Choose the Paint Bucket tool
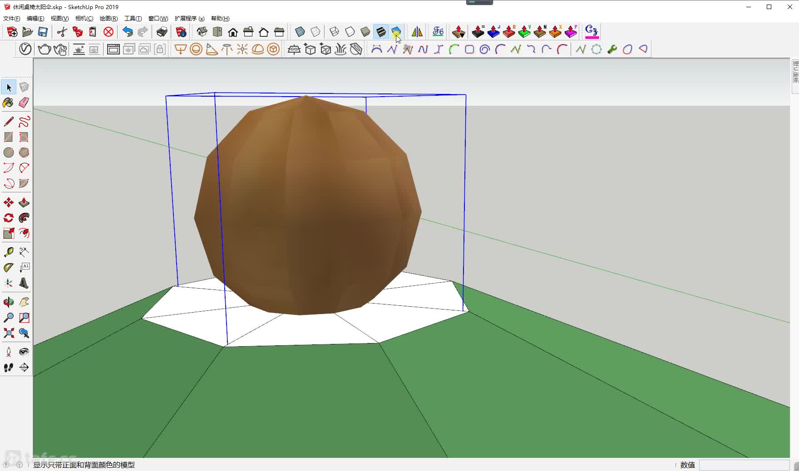The image size is (799, 471). pyautogui.click(x=9, y=103)
